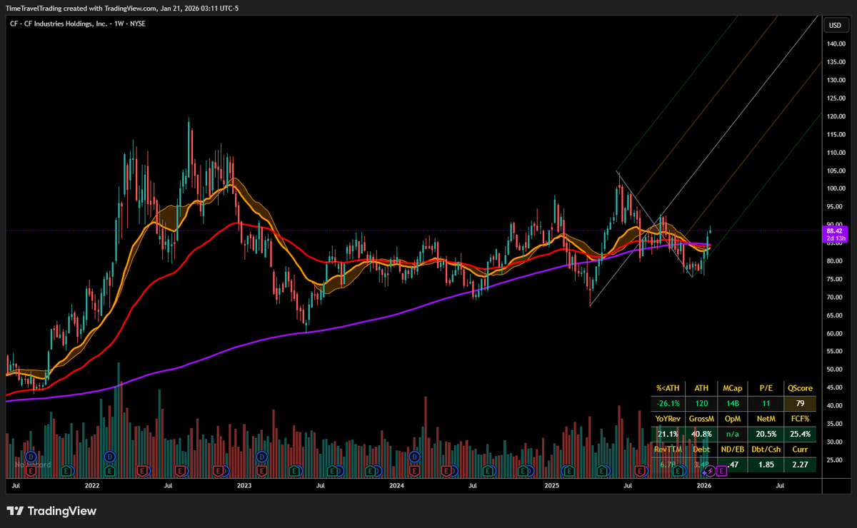The width and height of the screenshot is (857, 528).
Task: Click the QScore header cell
Action: pyautogui.click(x=800, y=388)
